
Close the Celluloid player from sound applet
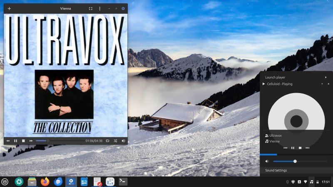click(x=328, y=84)
